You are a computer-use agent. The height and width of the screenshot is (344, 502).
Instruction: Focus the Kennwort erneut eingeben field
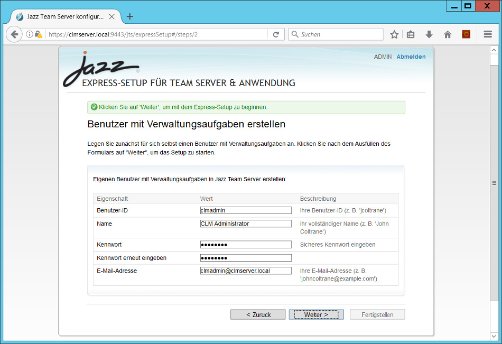click(246, 258)
